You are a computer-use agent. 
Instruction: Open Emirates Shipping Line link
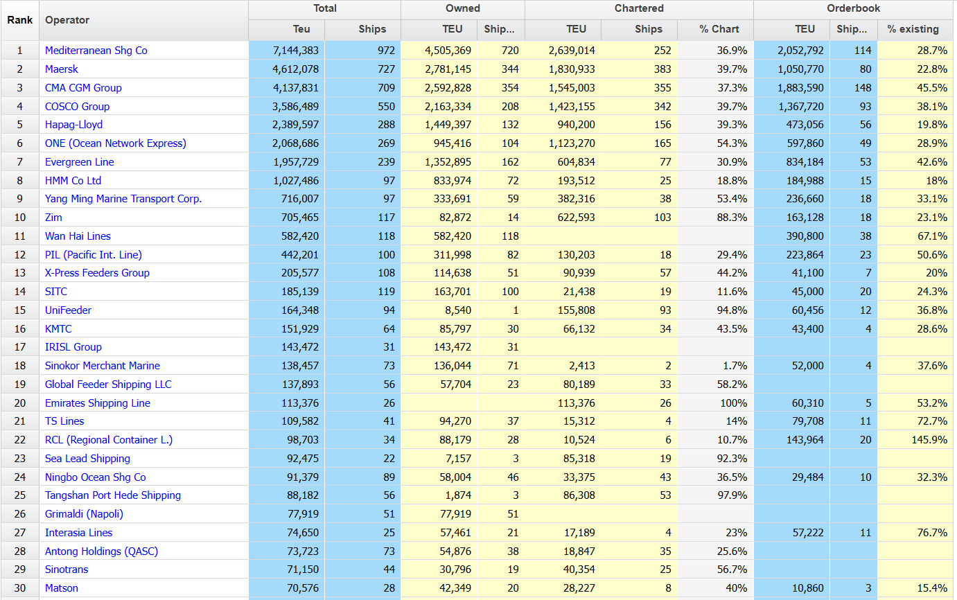[x=97, y=403]
